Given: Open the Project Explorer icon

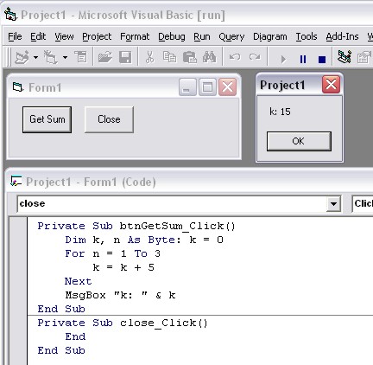Looking at the screenshot, I should [345, 57].
